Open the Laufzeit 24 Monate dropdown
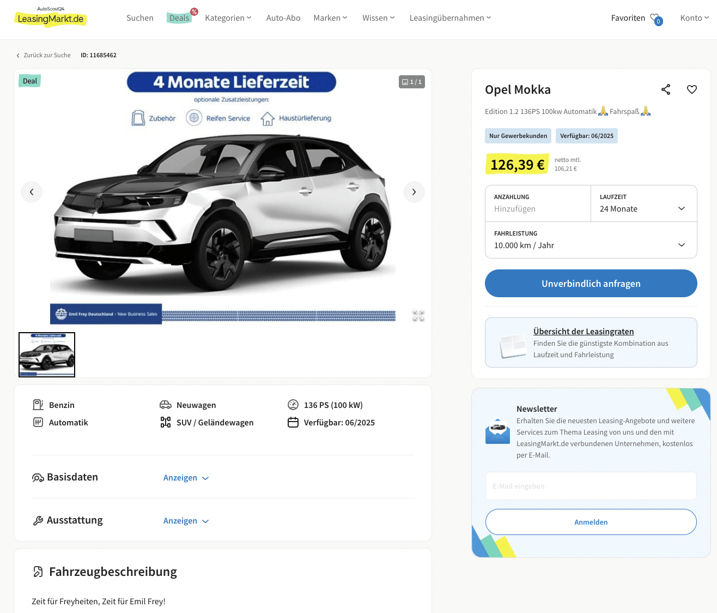717x613 pixels. click(644, 203)
